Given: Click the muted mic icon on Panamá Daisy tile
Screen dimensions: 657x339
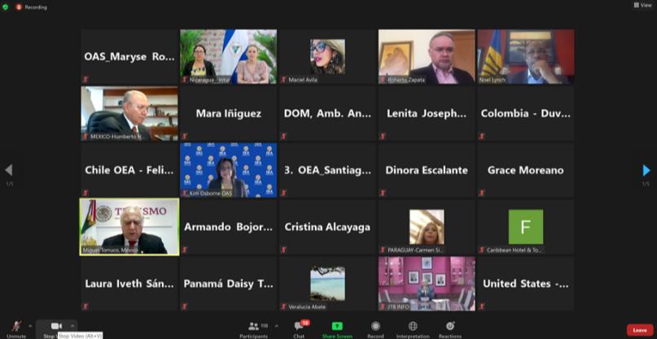Looking at the screenshot, I should [x=185, y=306].
